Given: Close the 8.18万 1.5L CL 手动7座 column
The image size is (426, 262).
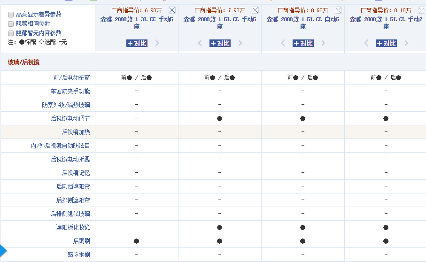Looking at the screenshot, I should [x=421, y=10].
